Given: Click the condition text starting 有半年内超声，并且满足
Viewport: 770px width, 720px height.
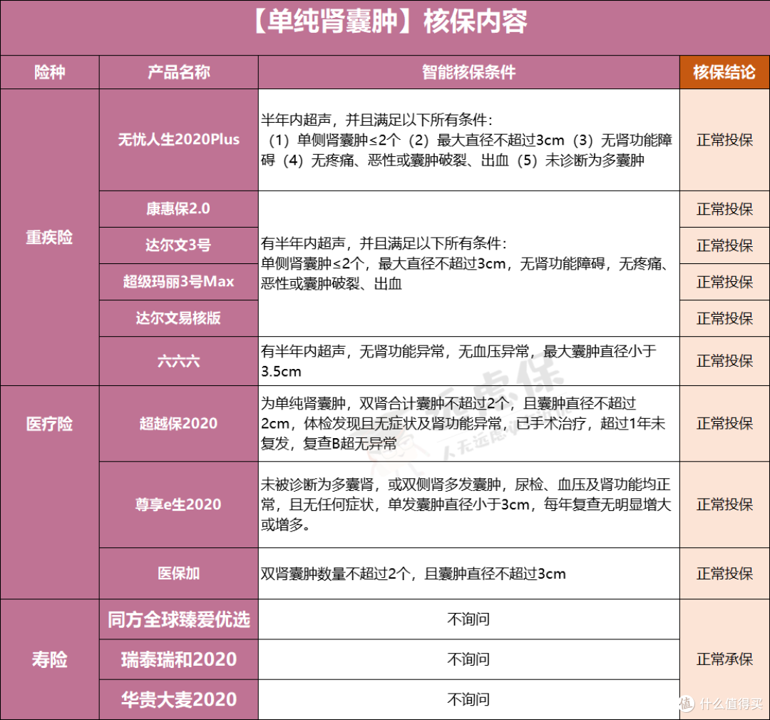Looking at the screenshot, I should pos(465,263).
